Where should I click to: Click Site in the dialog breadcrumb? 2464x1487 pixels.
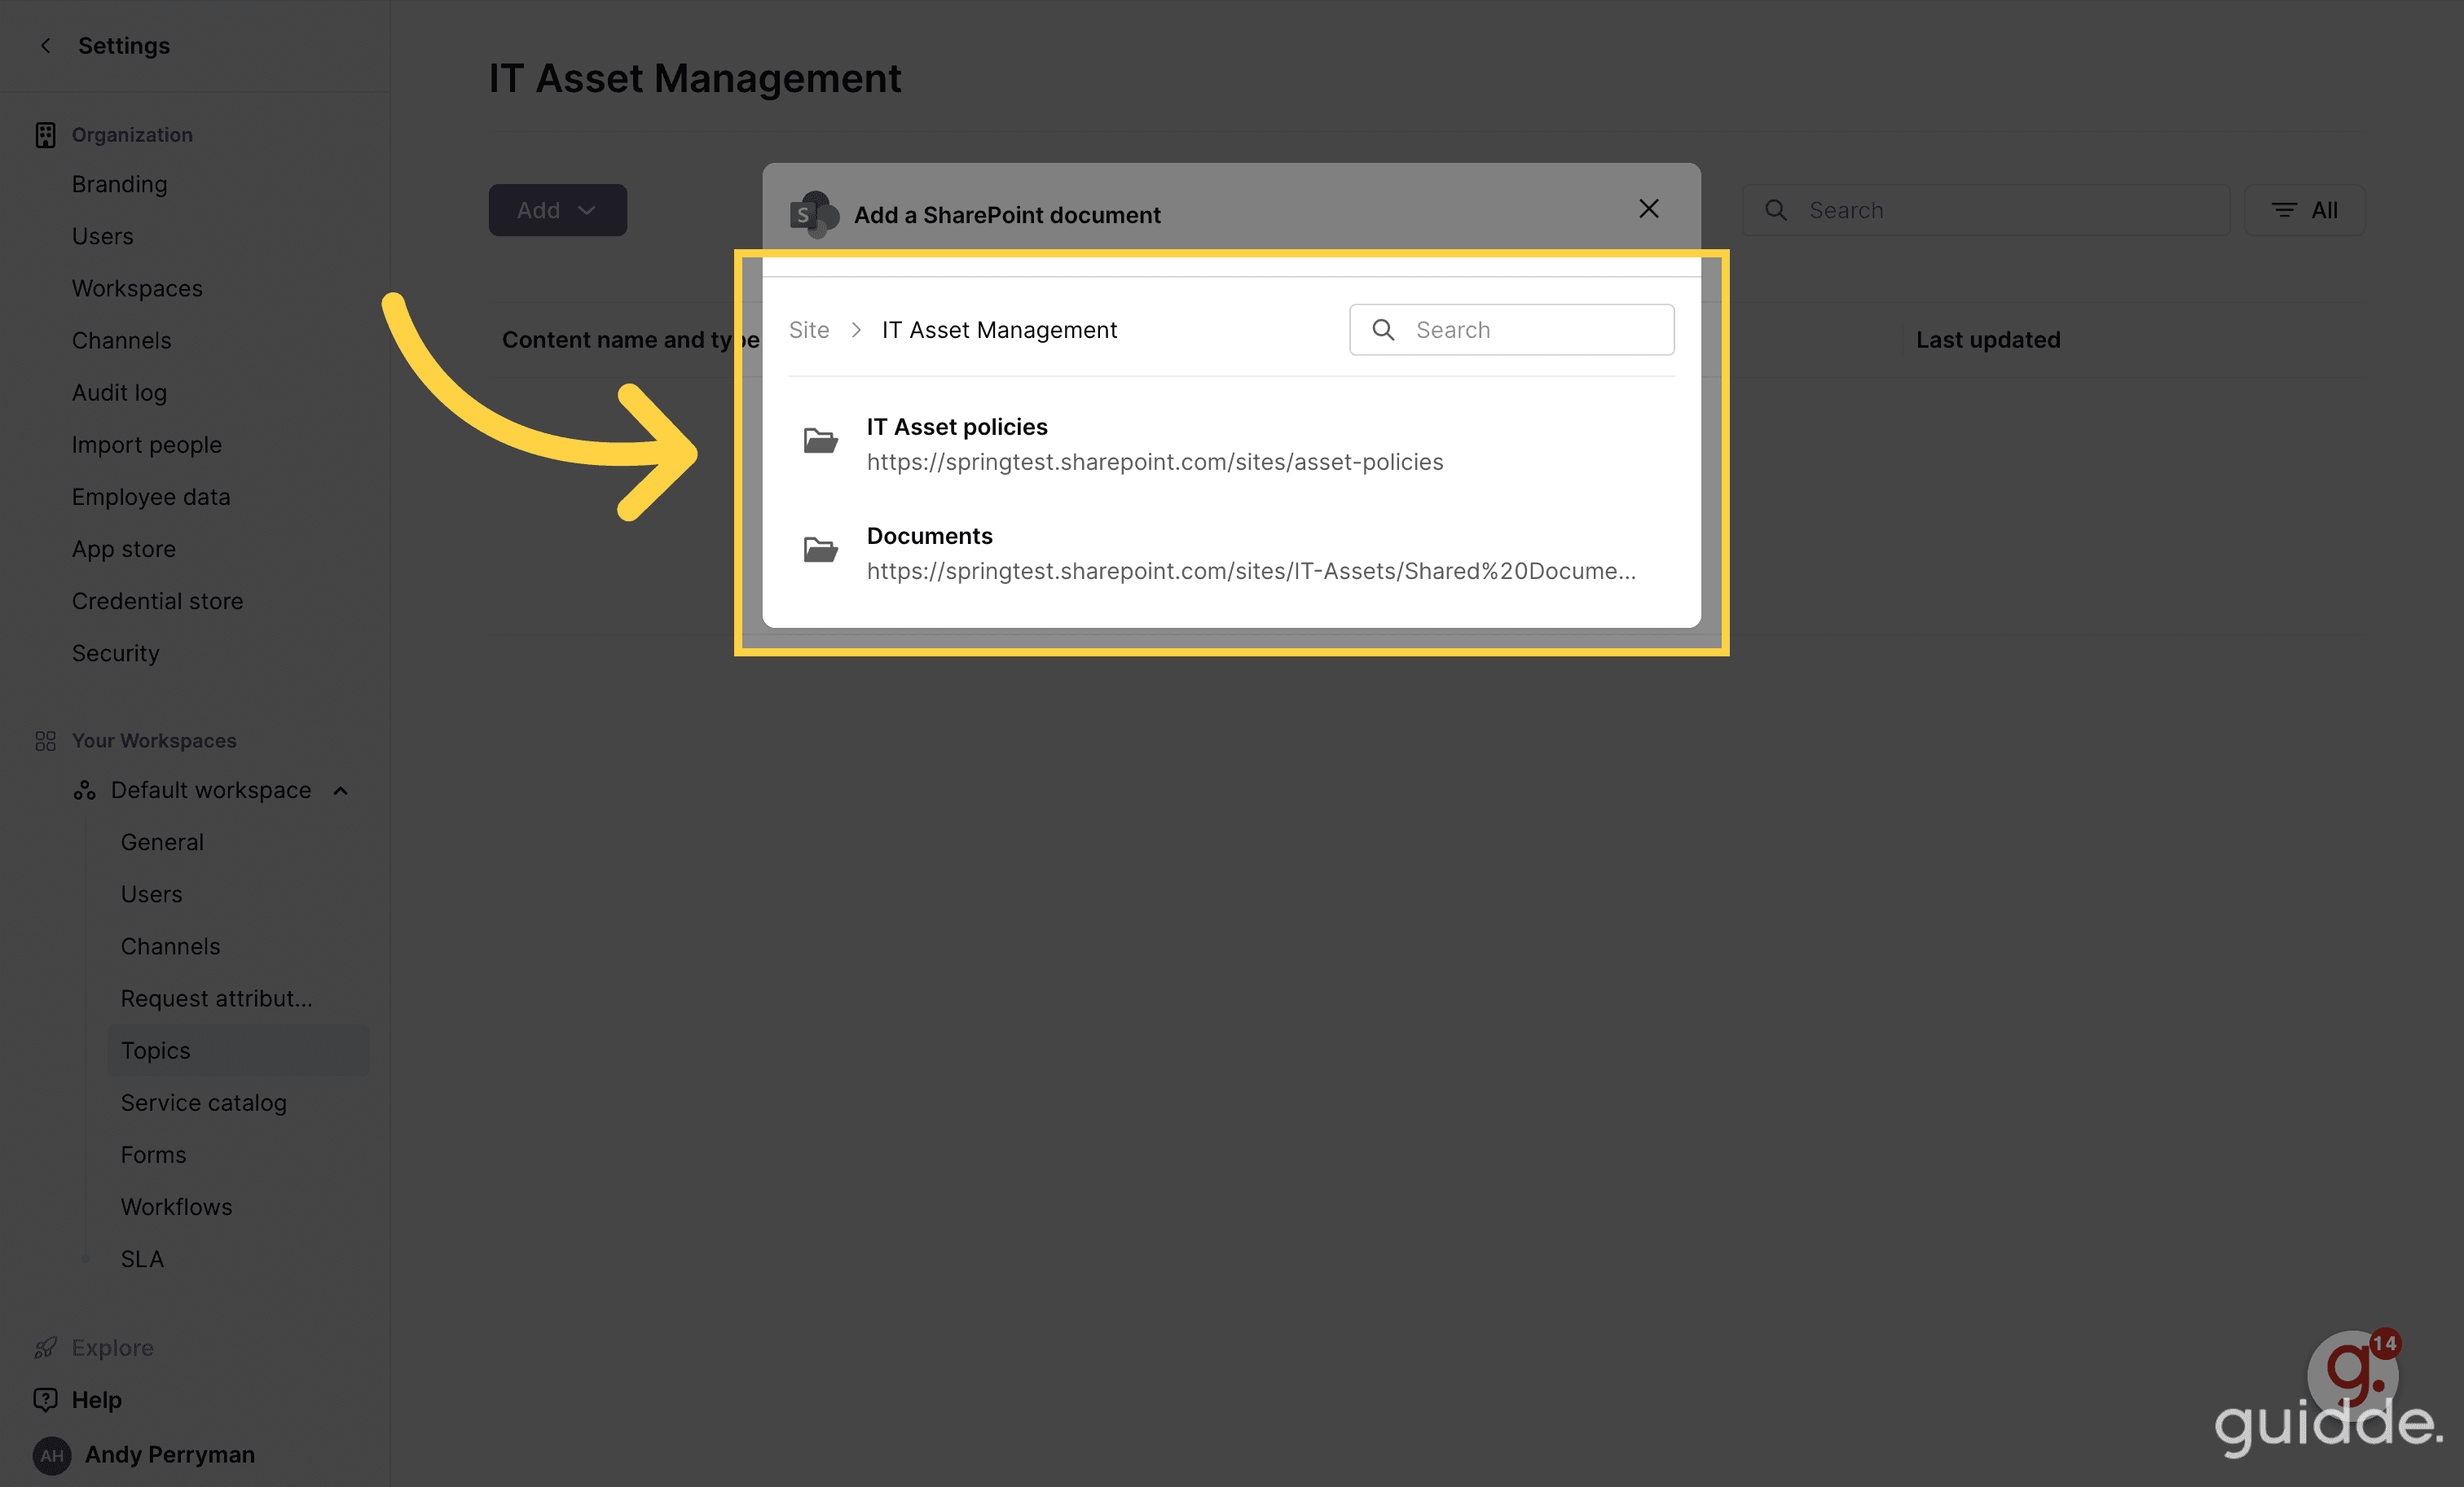(x=809, y=330)
